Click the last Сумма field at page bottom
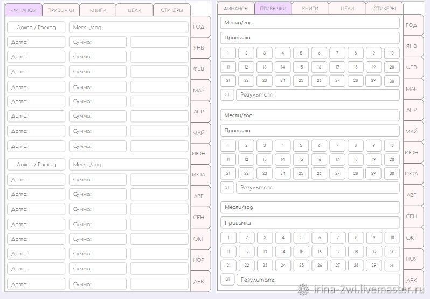This screenshot has height=299, width=430. [x=98, y=284]
